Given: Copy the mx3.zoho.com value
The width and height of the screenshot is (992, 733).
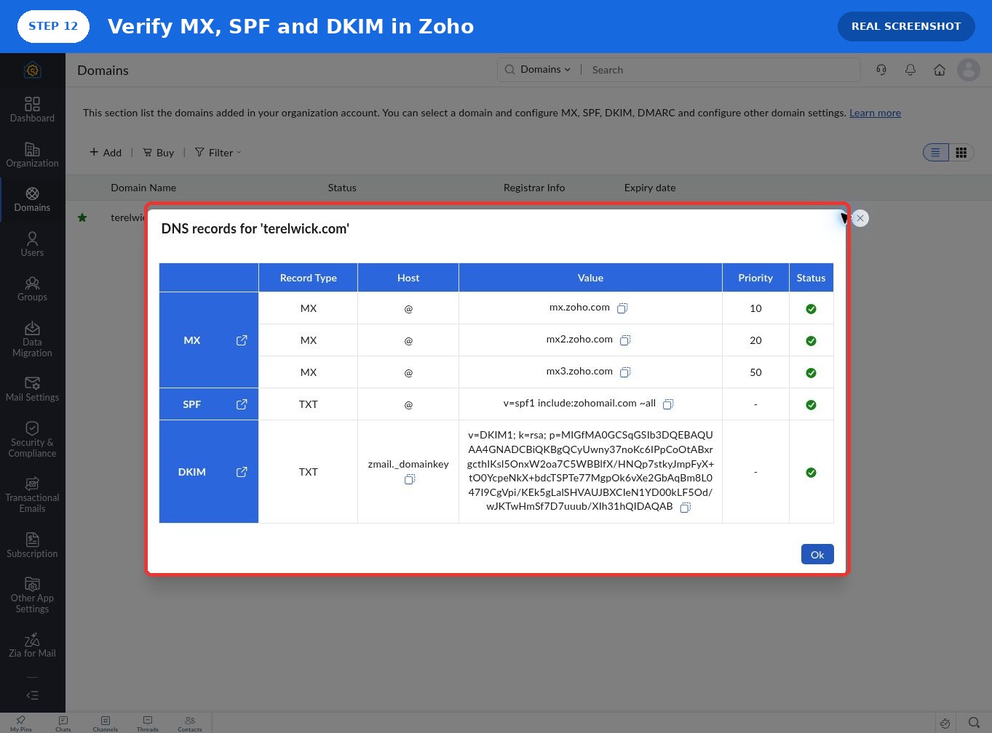Looking at the screenshot, I should [x=625, y=372].
